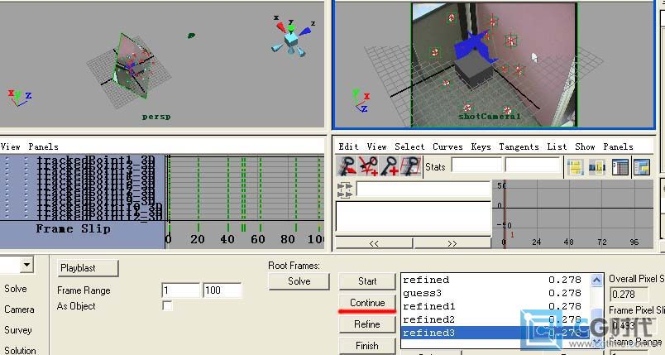Image resolution: width=665 pixels, height=355 pixels.
Task: Open the List menu
Action: click(x=557, y=146)
